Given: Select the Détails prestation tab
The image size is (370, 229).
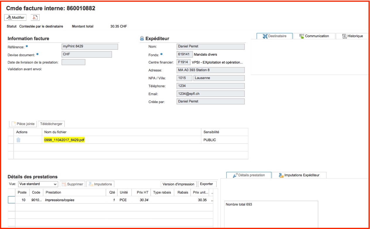Looking at the screenshot, I should click(249, 175).
